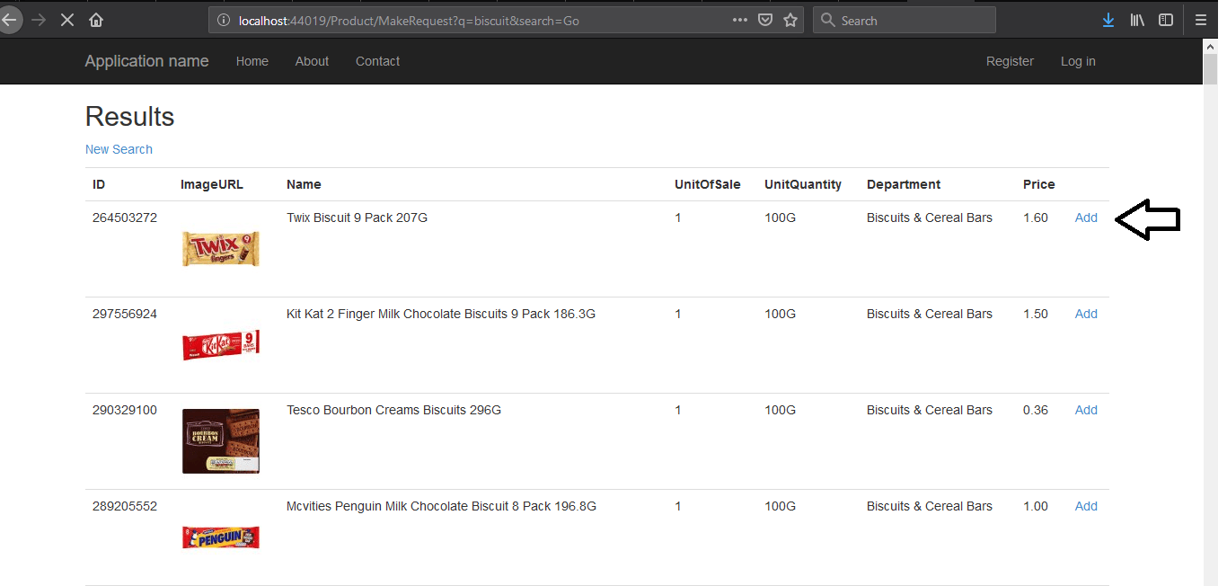Select ID 264503272 cell

tap(125, 218)
